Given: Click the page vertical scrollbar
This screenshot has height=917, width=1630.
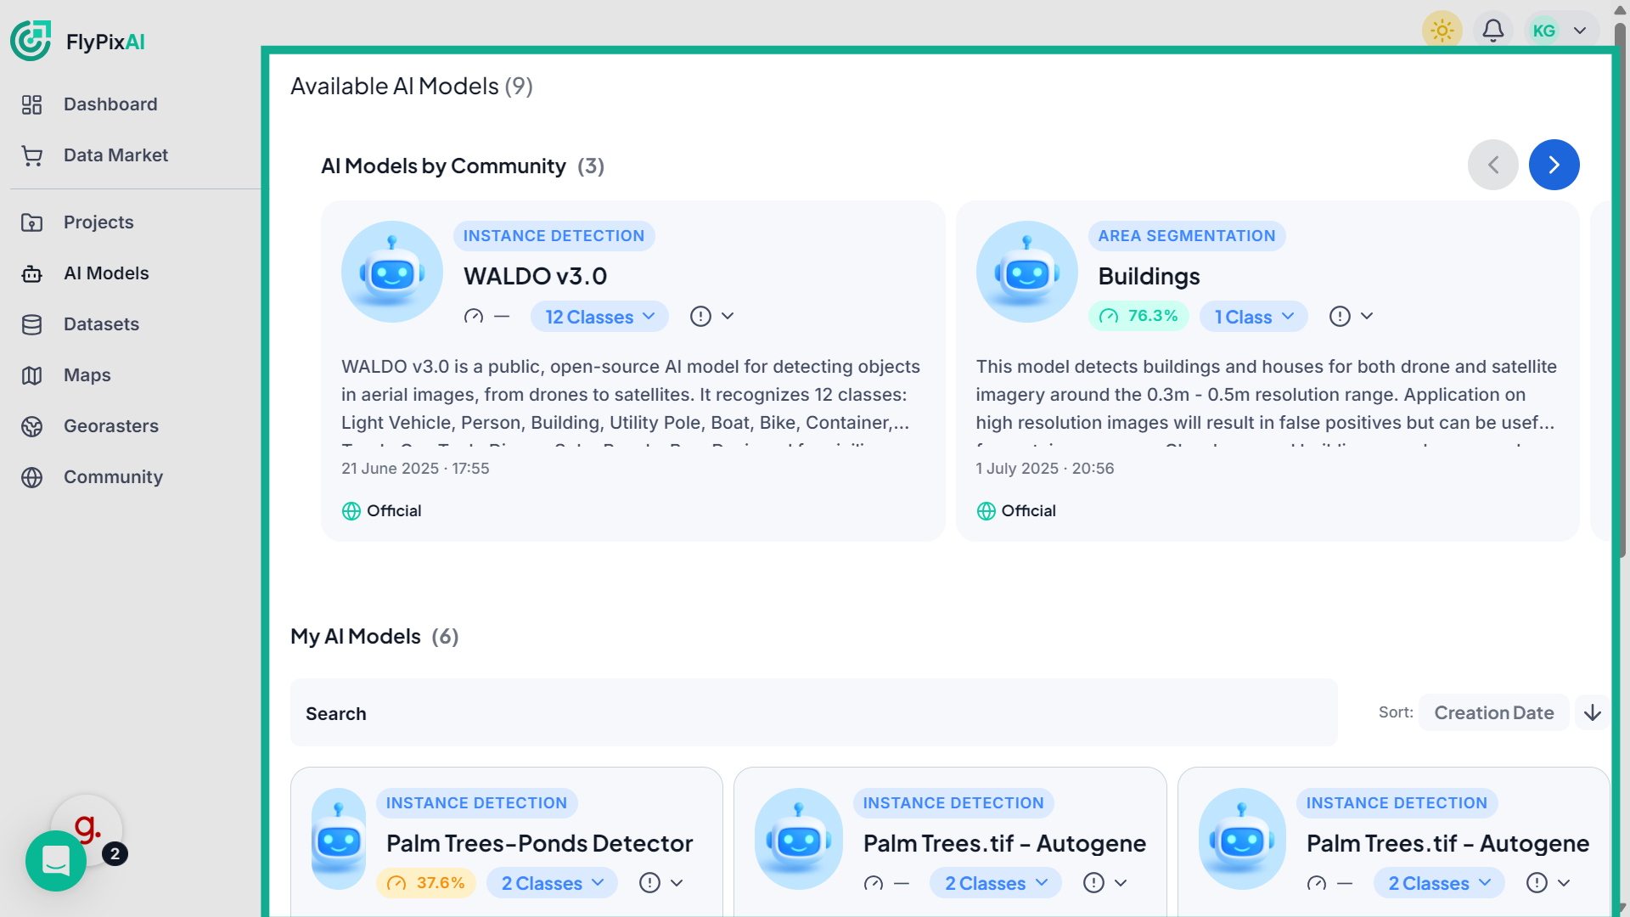Looking at the screenshot, I should [1620, 289].
